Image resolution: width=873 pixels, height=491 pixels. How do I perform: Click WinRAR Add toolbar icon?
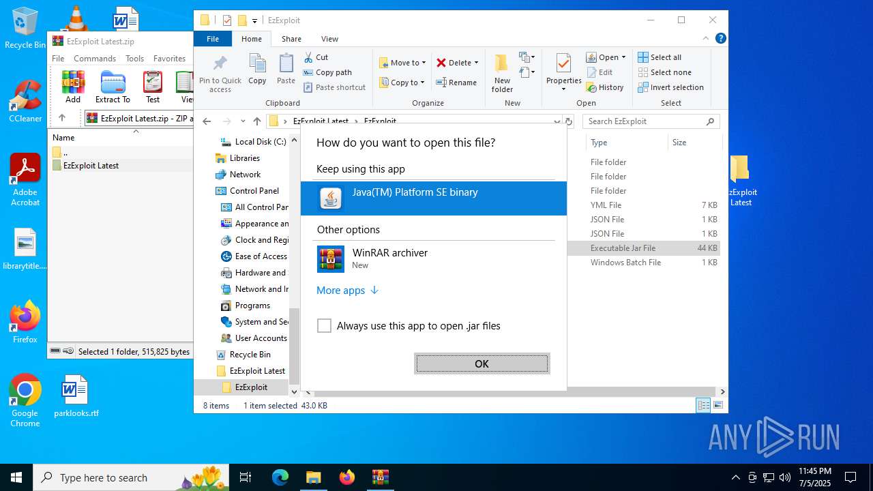point(73,87)
